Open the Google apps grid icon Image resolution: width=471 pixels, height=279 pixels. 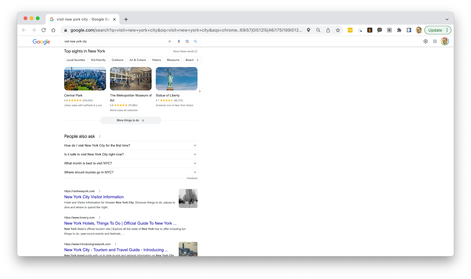435,42
